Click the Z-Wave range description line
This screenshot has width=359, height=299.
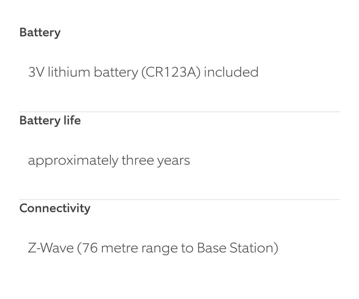point(153,248)
